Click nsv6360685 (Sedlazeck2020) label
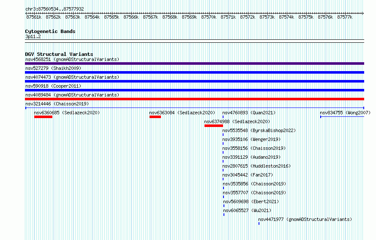This screenshot has width=376, height=240. [67, 113]
